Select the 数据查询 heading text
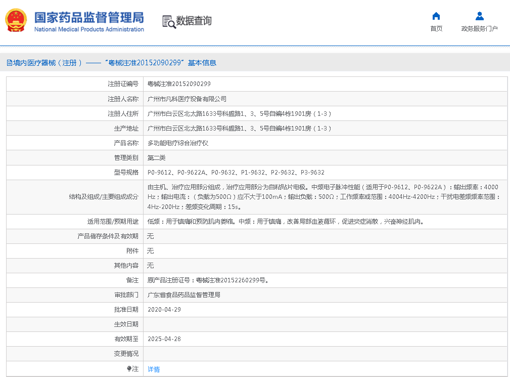Viewport: 510px width, 377px height. pyautogui.click(x=194, y=21)
